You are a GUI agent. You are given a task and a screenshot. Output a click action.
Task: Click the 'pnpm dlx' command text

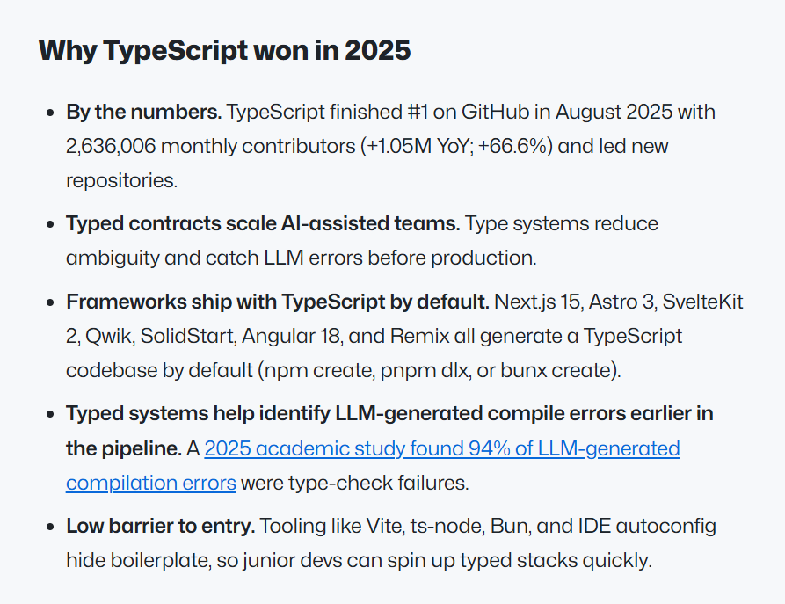425,371
